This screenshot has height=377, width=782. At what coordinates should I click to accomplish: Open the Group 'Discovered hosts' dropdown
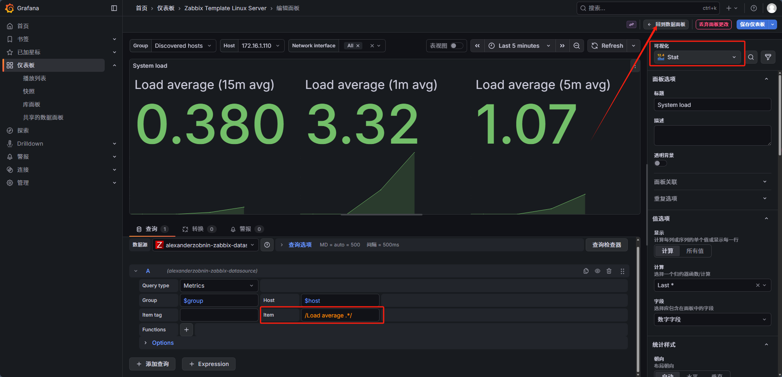[183, 46]
